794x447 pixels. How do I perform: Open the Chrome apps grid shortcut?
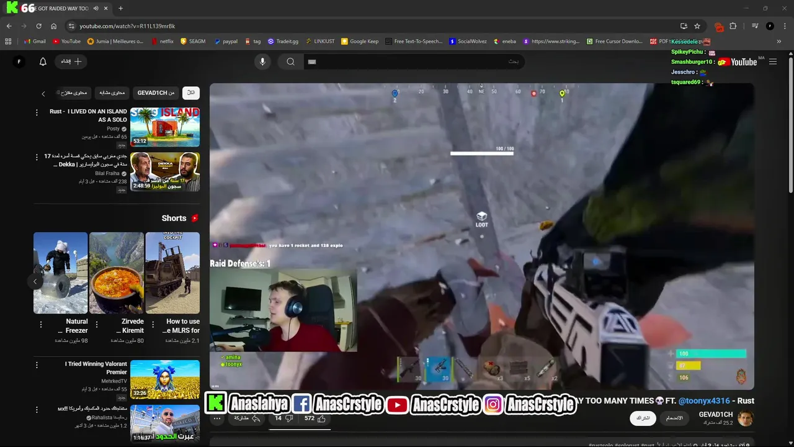(8, 42)
